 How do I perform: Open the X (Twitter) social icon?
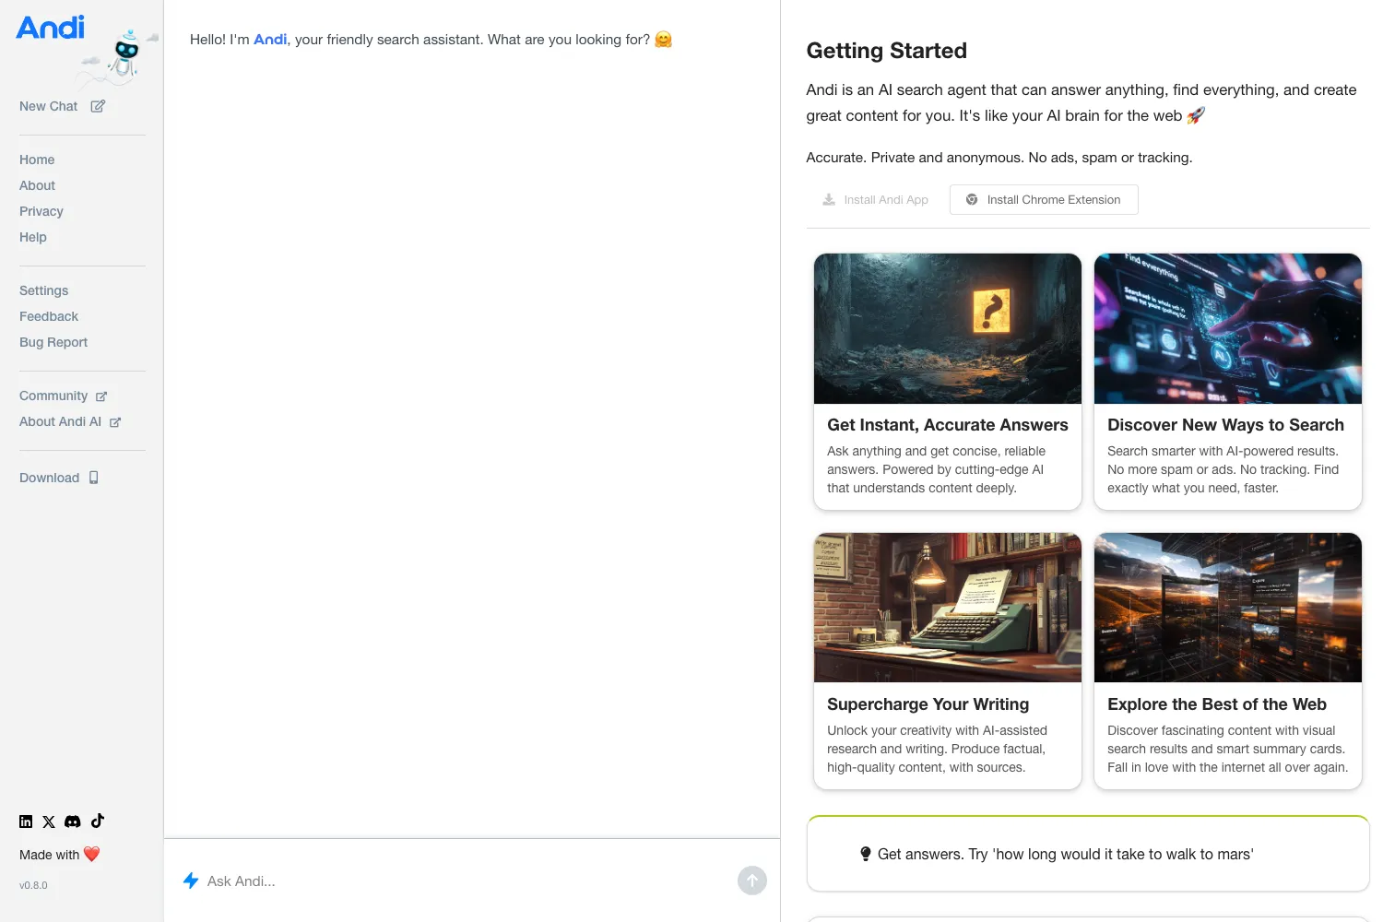49,822
